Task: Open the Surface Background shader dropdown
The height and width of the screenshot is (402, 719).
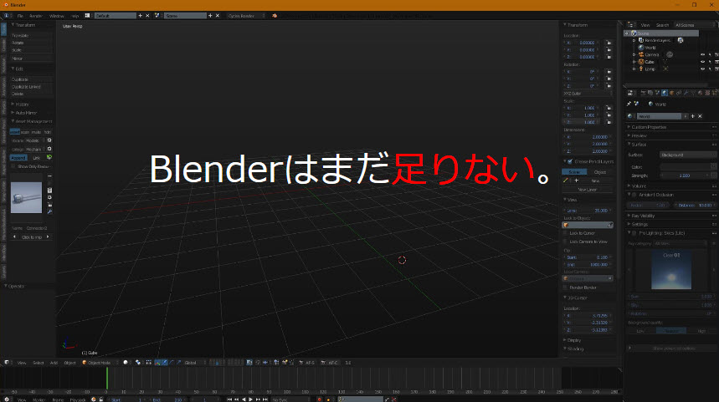Action: pyautogui.click(x=688, y=155)
